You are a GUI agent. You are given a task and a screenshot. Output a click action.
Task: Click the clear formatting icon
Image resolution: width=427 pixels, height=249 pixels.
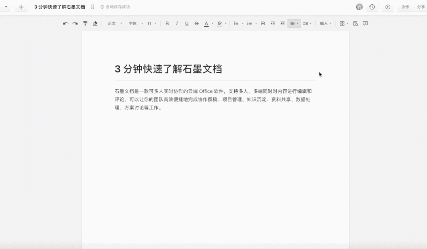coord(95,23)
